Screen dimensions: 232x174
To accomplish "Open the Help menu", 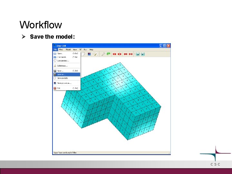I will click(x=91, y=50).
